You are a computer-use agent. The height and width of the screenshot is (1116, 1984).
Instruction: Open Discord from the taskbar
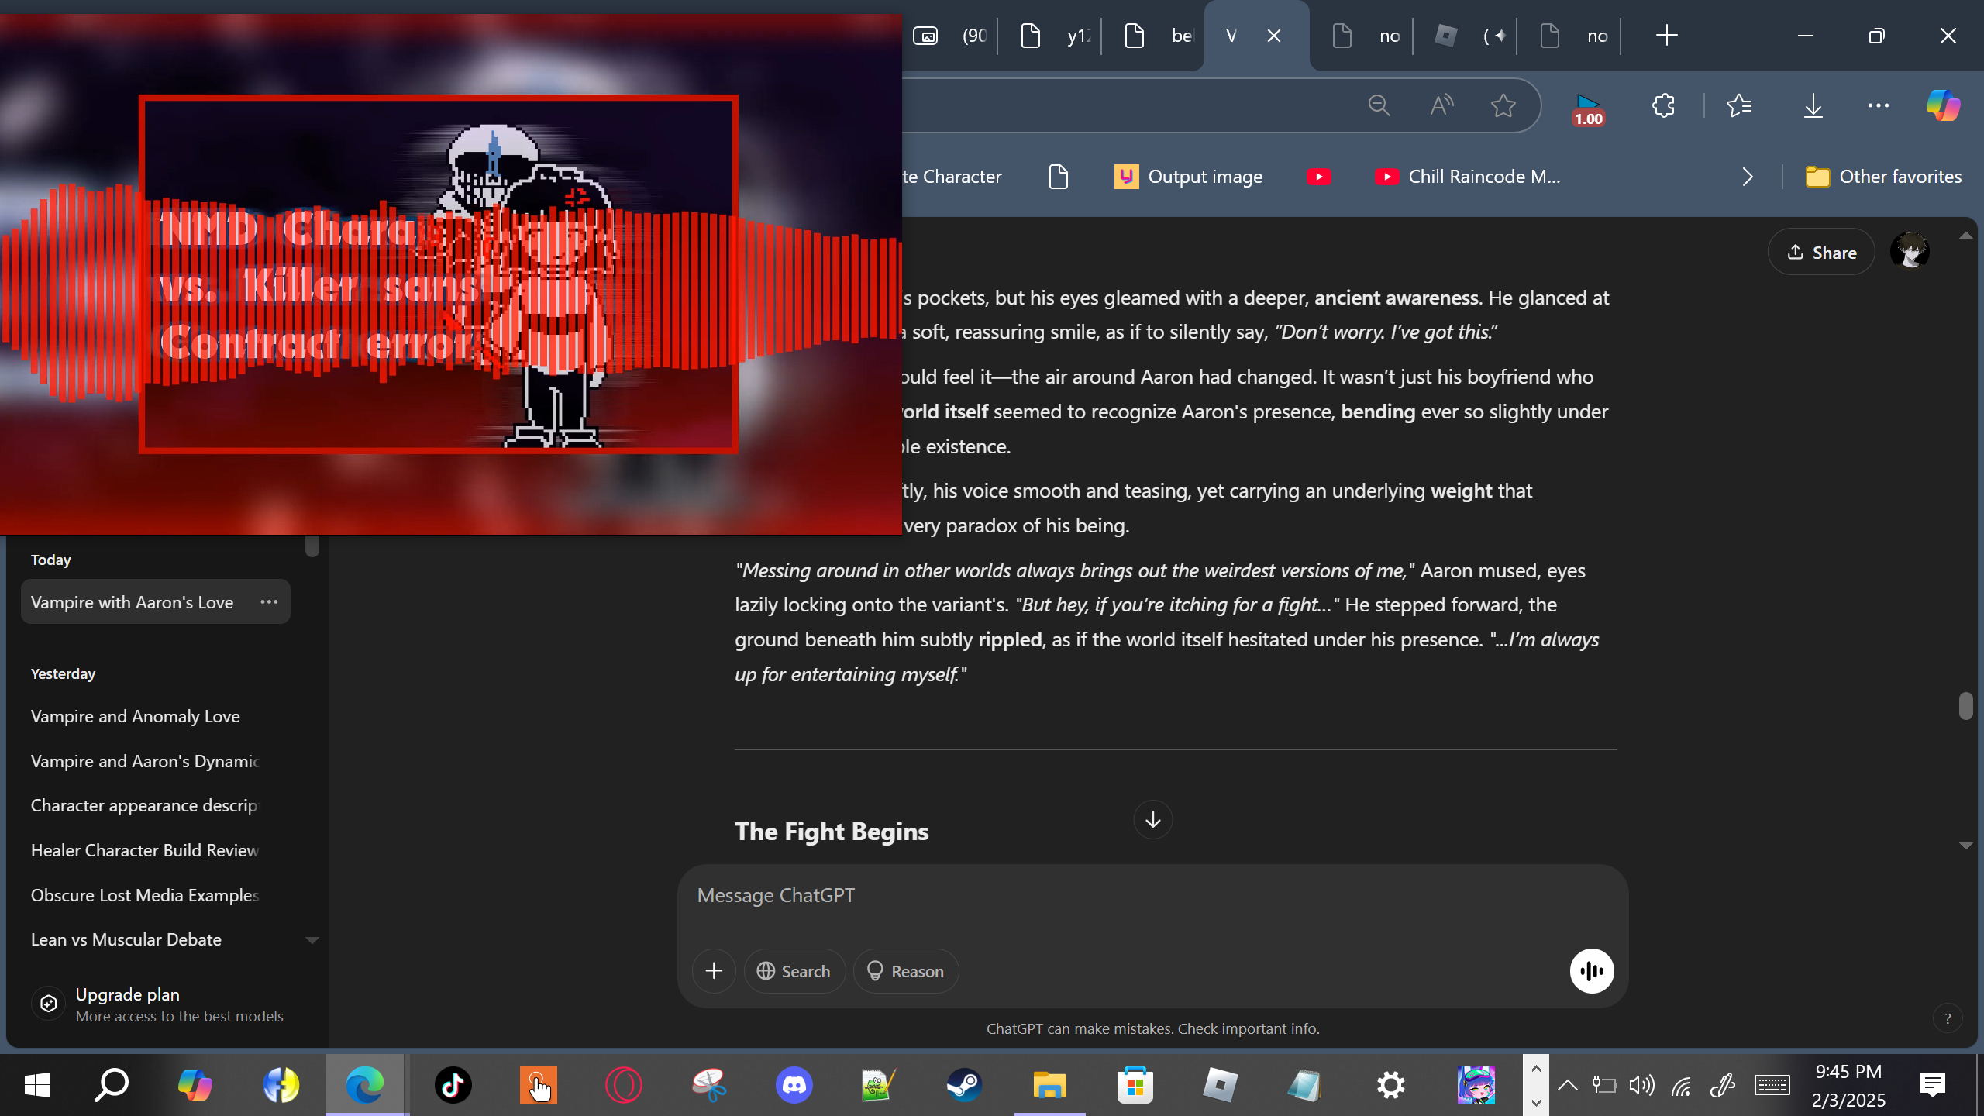pos(794,1085)
